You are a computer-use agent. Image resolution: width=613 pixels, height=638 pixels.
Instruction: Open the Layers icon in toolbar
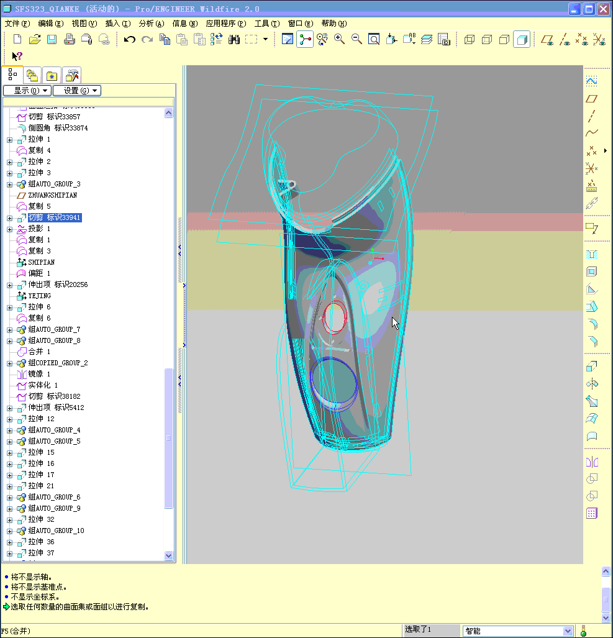[x=426, y=40]
